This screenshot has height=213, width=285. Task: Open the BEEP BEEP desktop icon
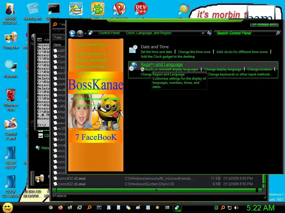pyautogui.click(x=11, y=158)
